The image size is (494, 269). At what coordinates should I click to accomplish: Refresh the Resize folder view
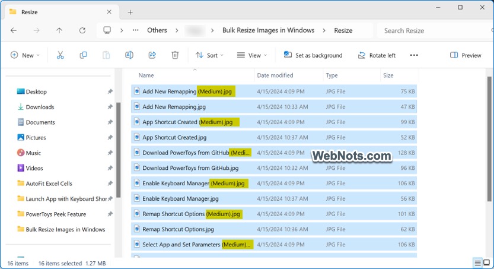click(x=82, y=30)
